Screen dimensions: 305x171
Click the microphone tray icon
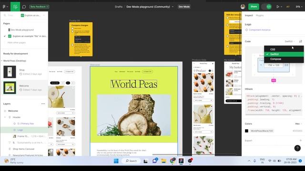pos(254,161)
